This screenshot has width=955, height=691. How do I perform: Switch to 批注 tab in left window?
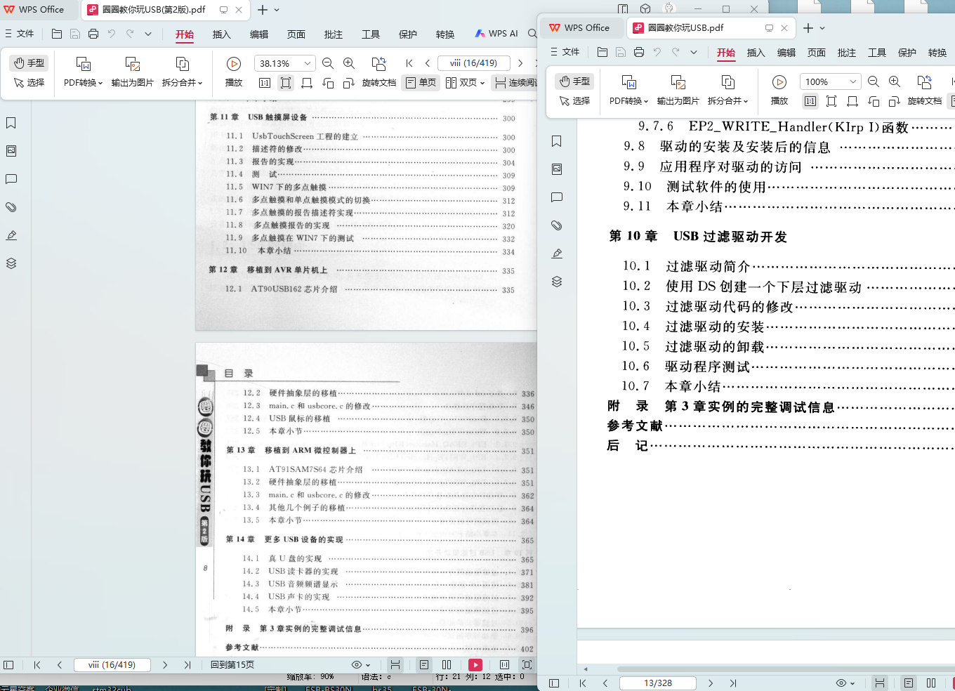(334, 34)
